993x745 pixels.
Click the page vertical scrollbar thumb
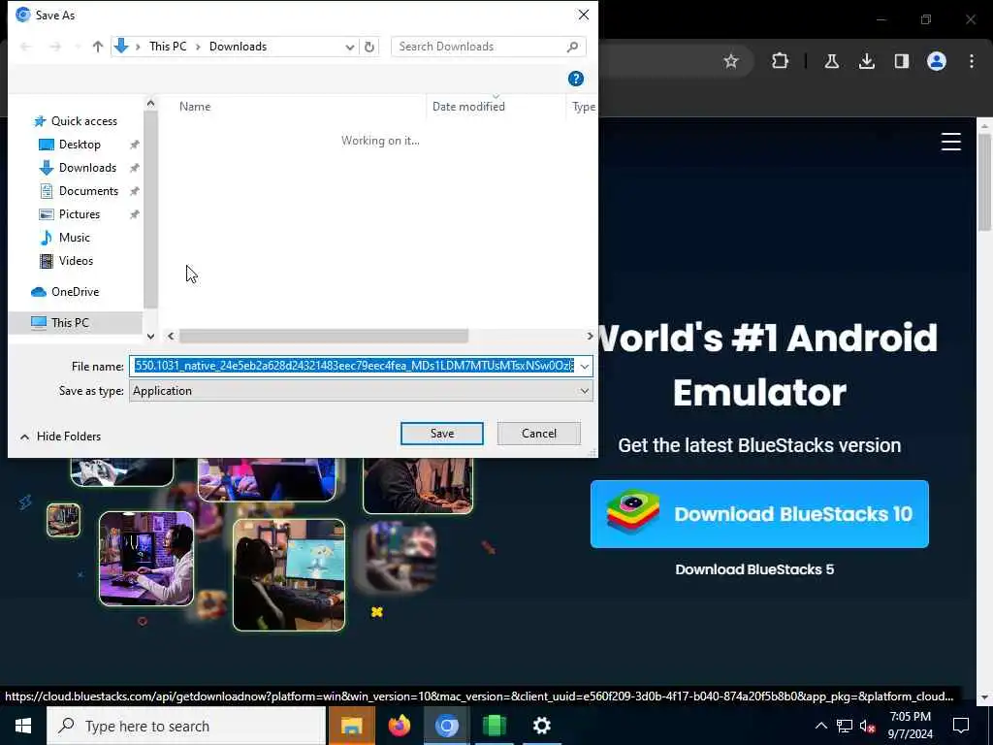point(983,182)
